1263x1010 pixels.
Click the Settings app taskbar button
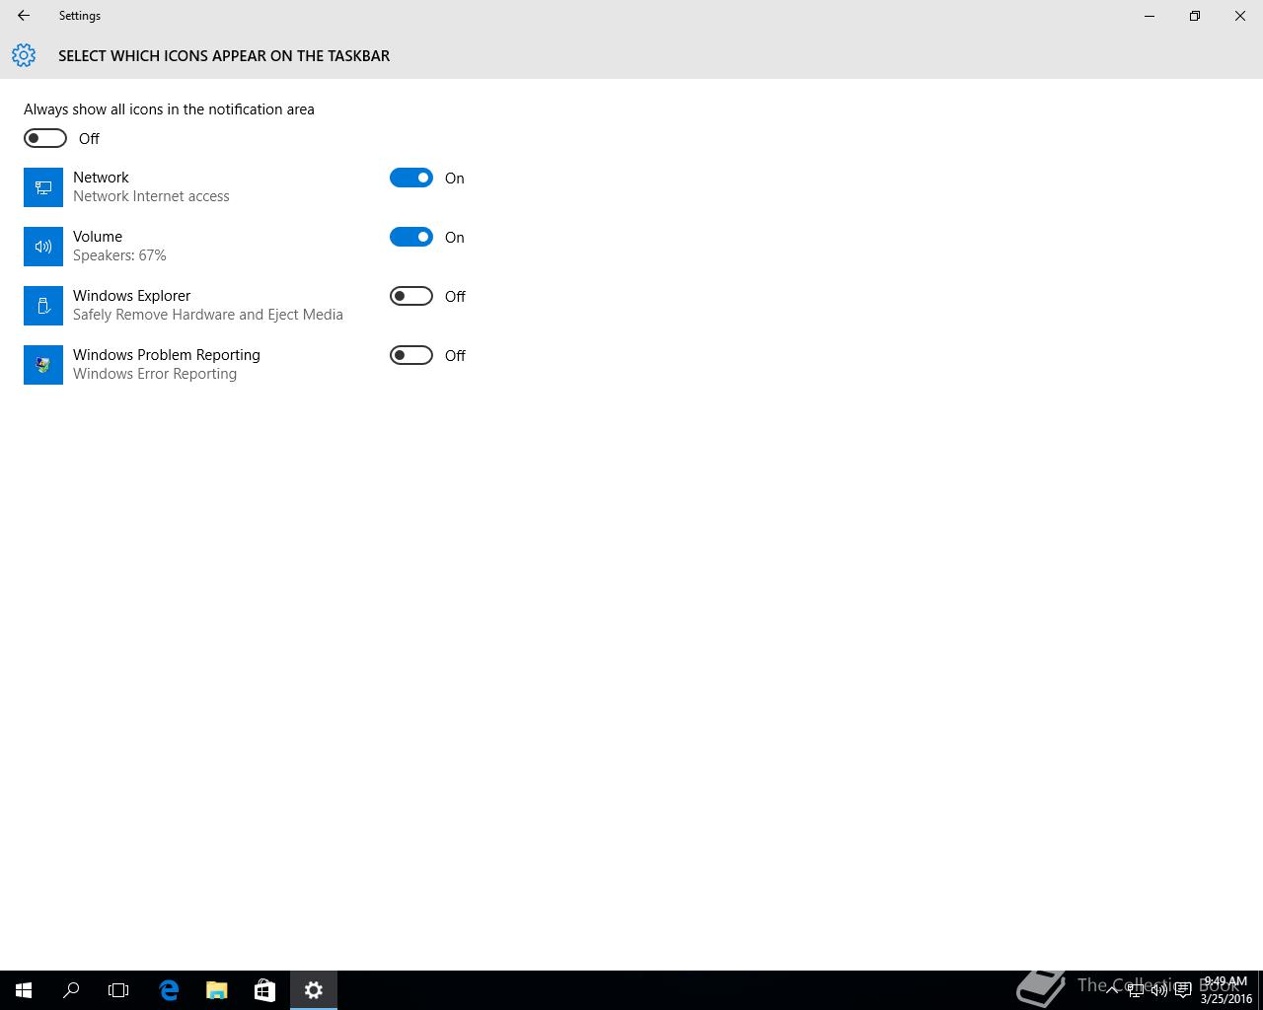pyautogui.click(x=314, y=990)
